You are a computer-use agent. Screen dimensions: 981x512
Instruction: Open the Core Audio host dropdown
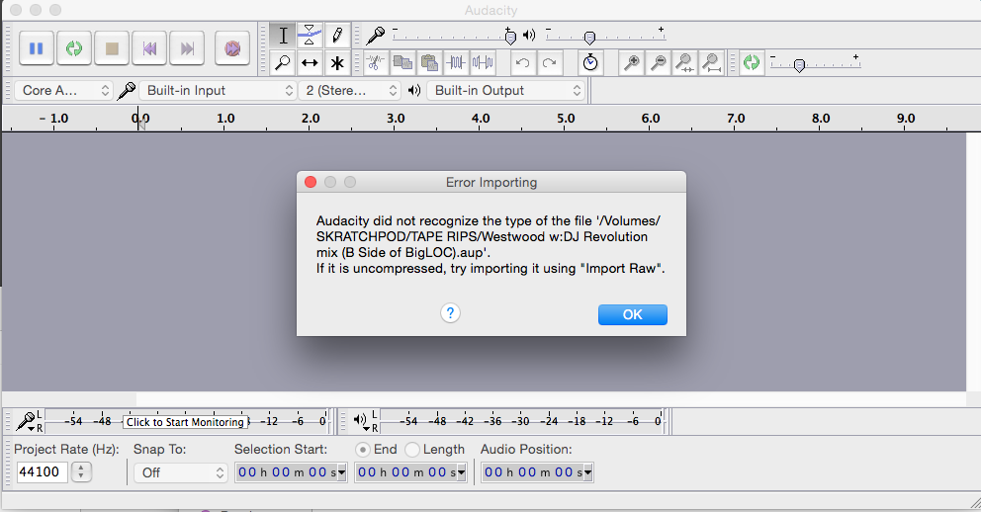point(63,90)
